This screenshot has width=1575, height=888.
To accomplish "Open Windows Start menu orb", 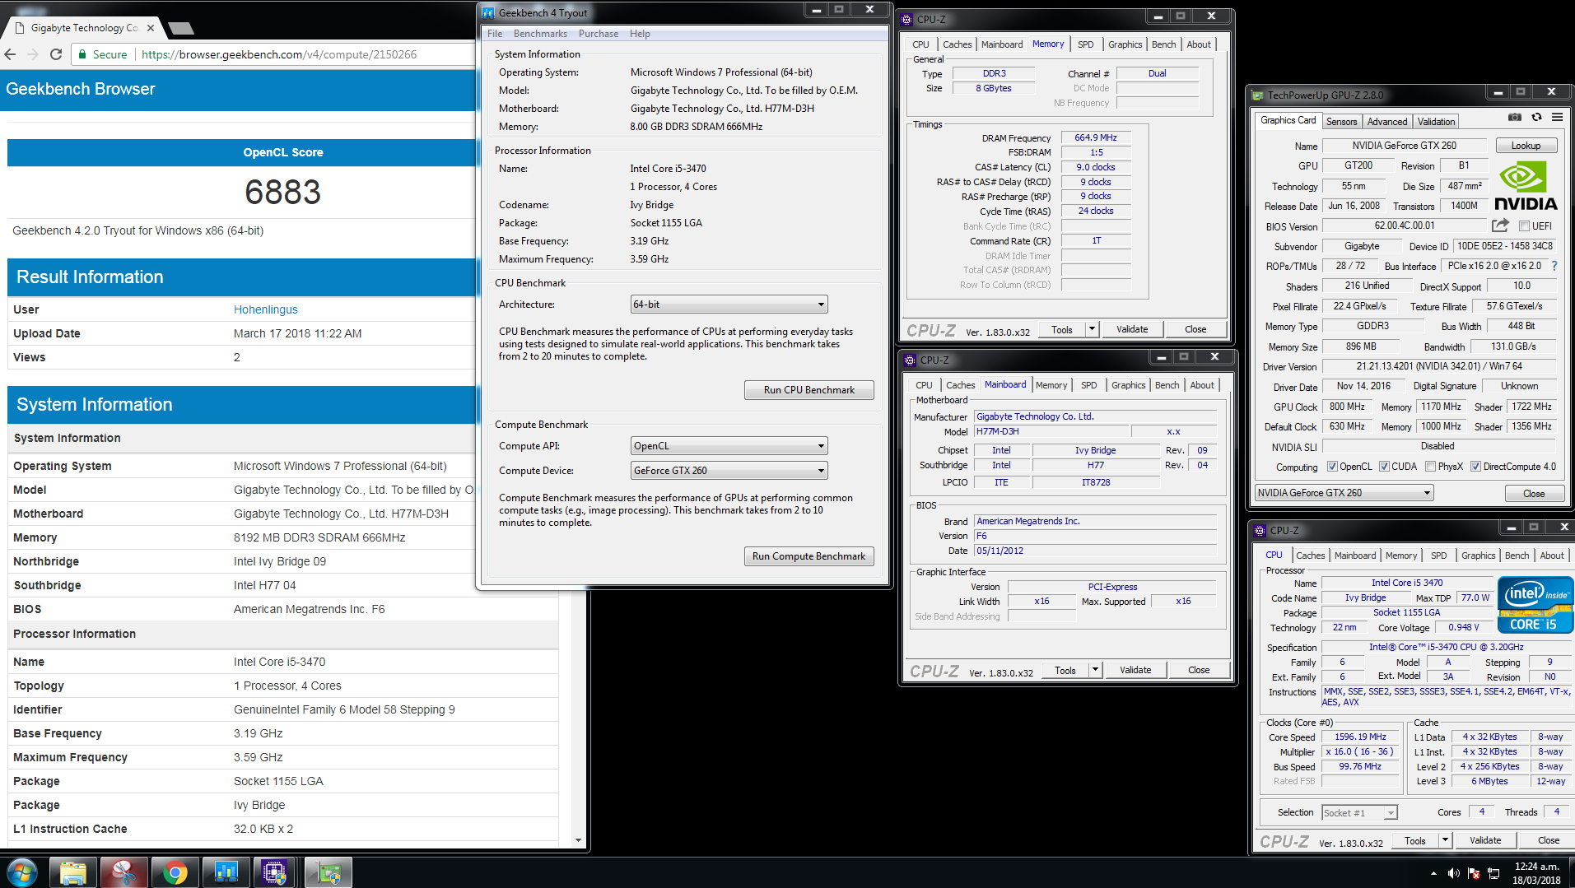I will (x=22, y=872).
